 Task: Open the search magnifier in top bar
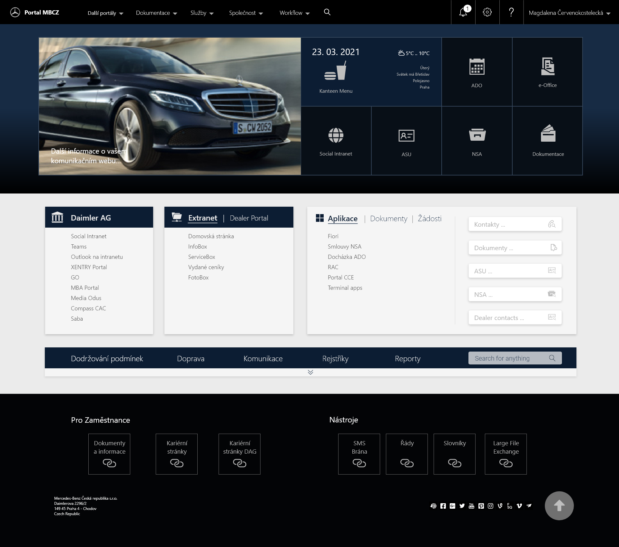point(327,12)
